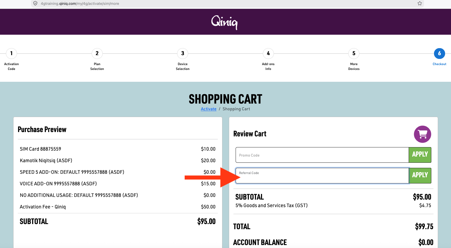The height and width of the screenshot is (248, 451).
Task: Click the $4.75 GST amount
Action: pos(425,206)
